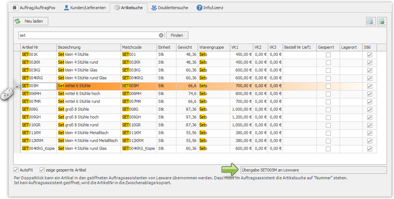
Task: Uncheck Stkl for SET004KRG_Kopie
Action: (370, 149)
